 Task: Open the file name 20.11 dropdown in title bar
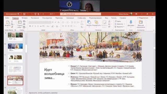(x=52, y=14)
